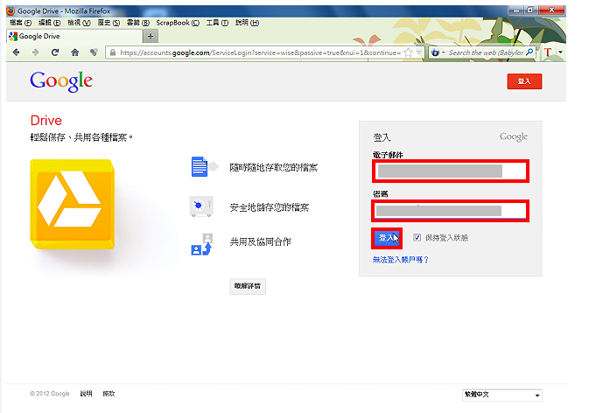This screenshot has height=413, width=589.
Task: Click the sharing and collaboration people icon
Action: (x=202, y=244)
